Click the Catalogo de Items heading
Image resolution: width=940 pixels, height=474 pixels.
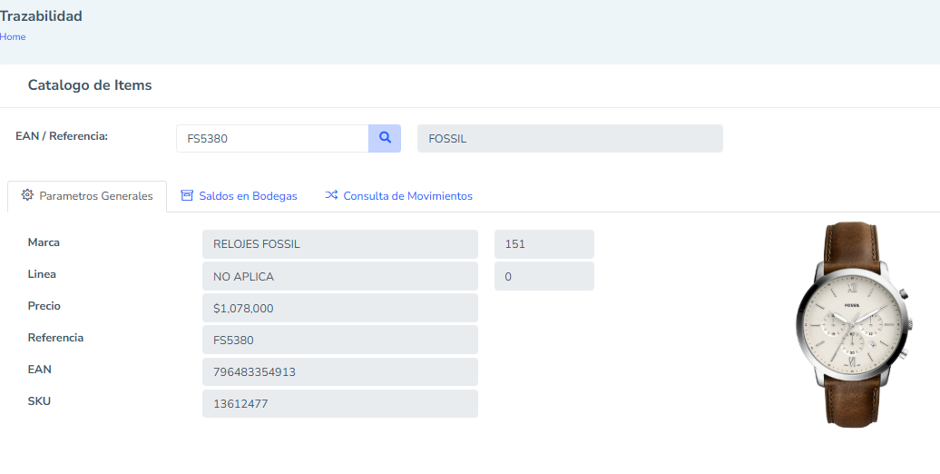pyautogui.click(x=90, y=85)
